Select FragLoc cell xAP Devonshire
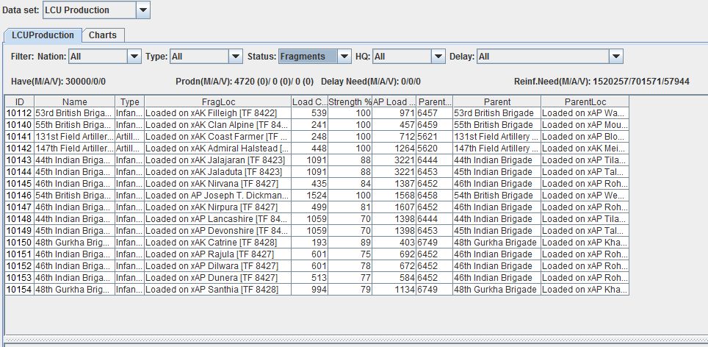Image resolution: width=708 pixels, height=347 pixels. click(x=217, y=230)
